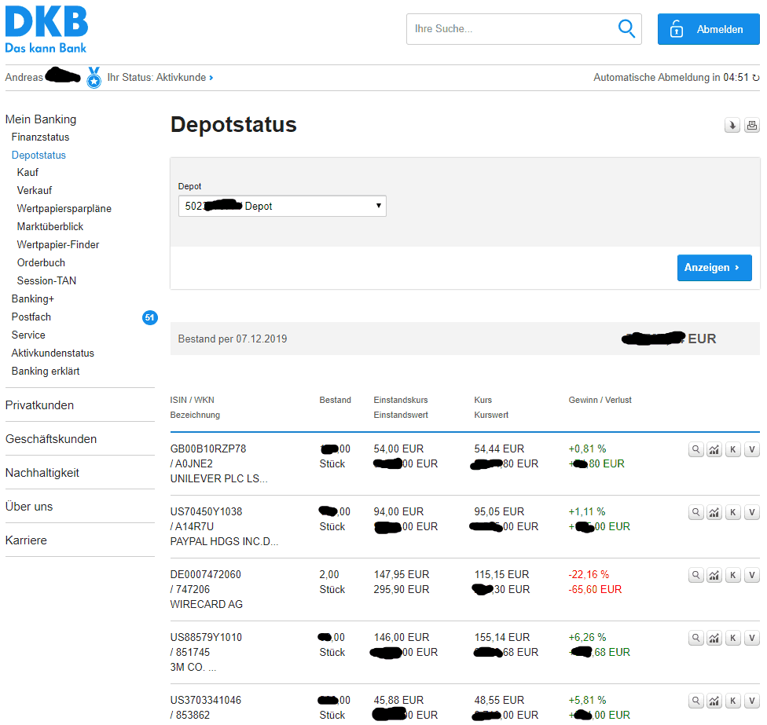767x725 pixels.
Task: Click V (sell) for US3703341046 row
Action: (x=752, y=701)
